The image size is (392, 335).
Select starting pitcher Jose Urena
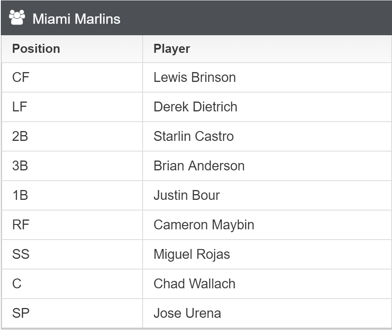click(188, 313)
